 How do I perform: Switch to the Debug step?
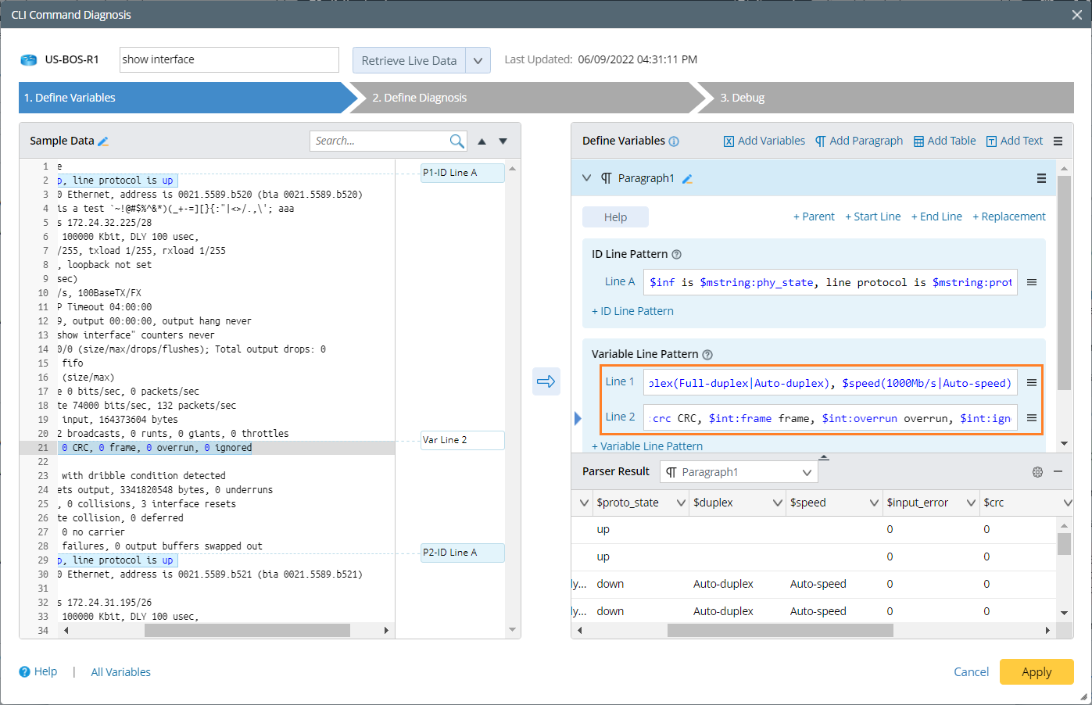[887, 98]
